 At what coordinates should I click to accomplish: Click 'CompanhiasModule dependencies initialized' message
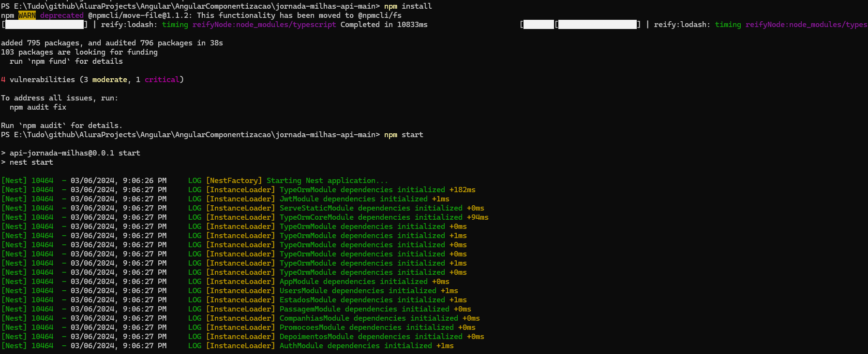point(369,318)
